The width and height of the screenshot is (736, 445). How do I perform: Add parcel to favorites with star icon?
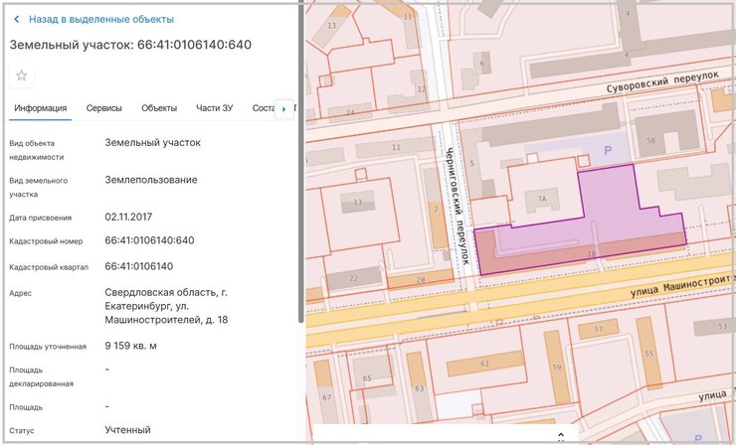pyautogui.click(x=21, y=75)
